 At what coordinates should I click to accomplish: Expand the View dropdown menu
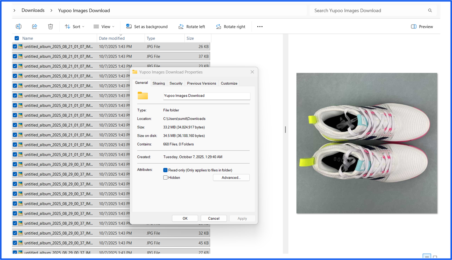tap(104, 27)
